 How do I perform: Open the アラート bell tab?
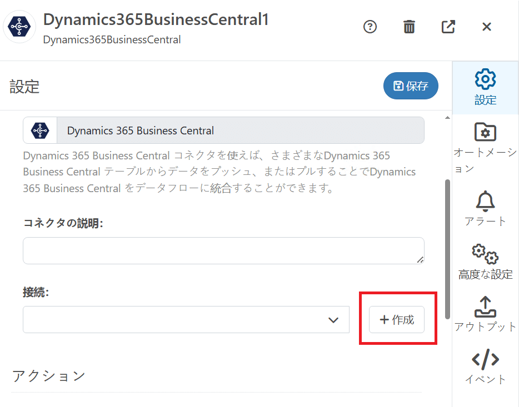pos(485,208)
